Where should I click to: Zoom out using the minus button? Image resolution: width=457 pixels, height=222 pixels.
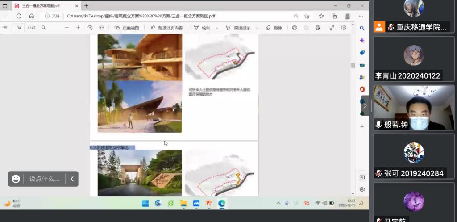[67, 28]
